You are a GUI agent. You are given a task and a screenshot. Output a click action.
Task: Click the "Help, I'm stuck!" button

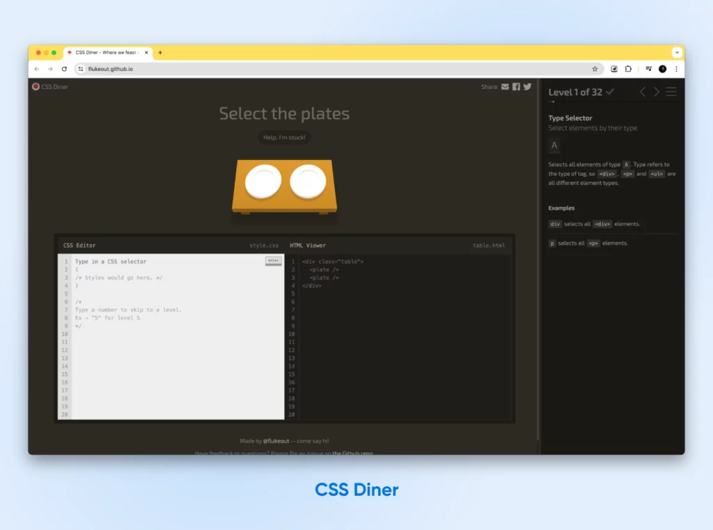tap(284, 138)
